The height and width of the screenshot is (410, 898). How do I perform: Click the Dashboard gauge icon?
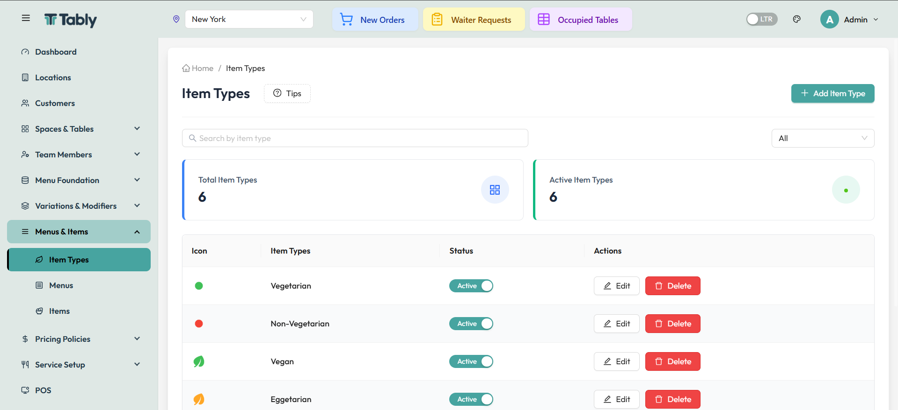pyautogui.click(x=25, y=52)
